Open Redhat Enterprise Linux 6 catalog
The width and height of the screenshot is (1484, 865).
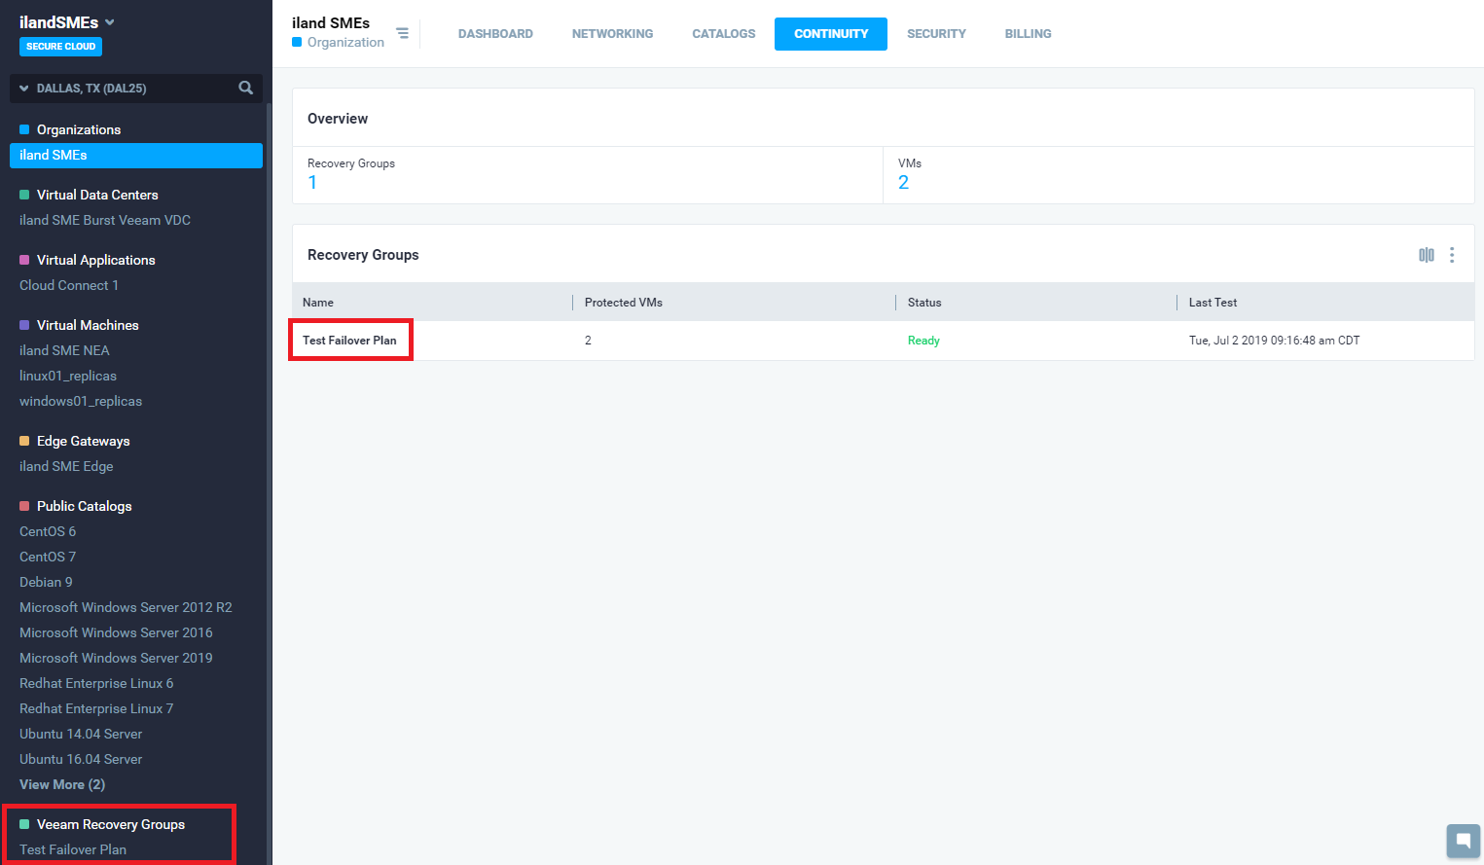[96, 683]
